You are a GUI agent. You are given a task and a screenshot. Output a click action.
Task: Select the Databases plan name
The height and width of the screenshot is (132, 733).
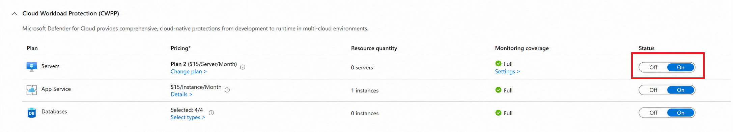pos(54,111)
